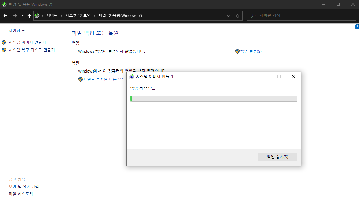Expand chevron after 제어판 breadcrumb
Viewport: 359px width, 202px height.
pos(62,16)
